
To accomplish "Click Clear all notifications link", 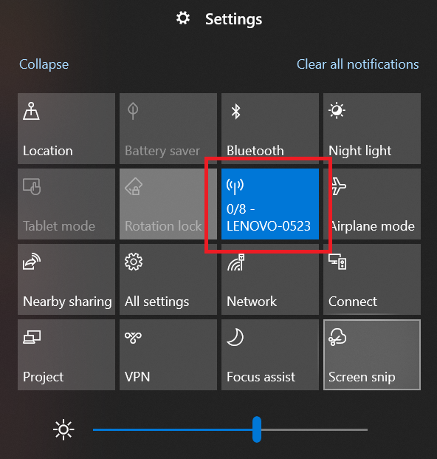I will pos(358,64).
